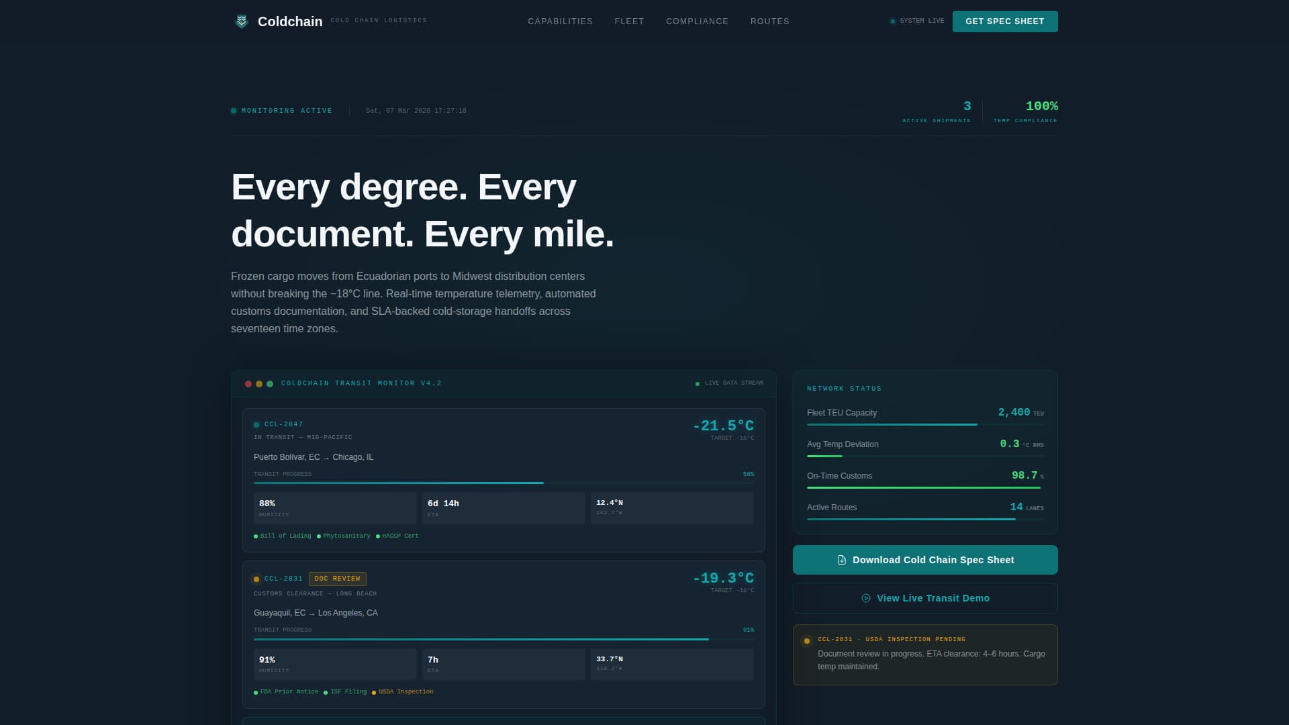1289x725 pixels.
Task: Go to the Compliance nav item
Action: (697, 21)
